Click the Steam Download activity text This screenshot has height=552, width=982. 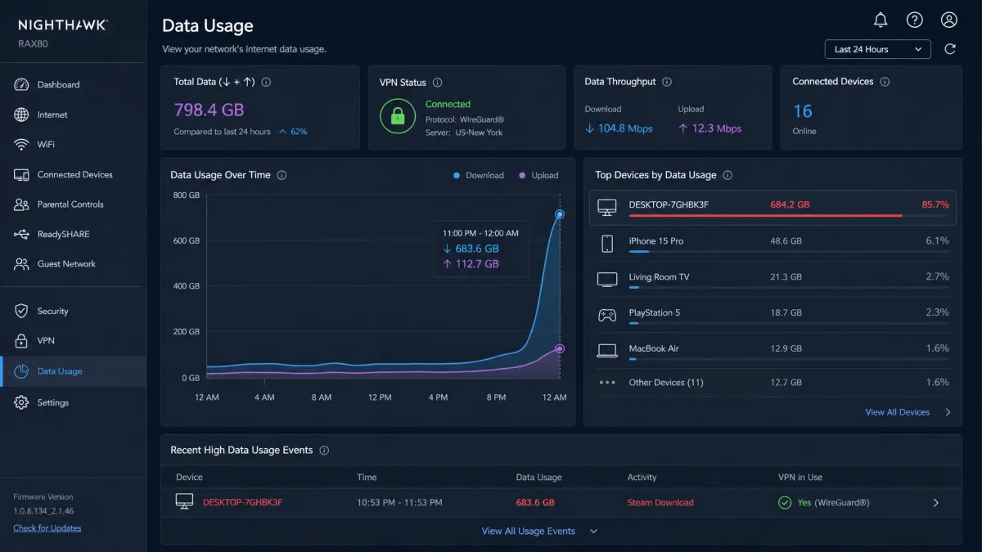pyautogui.click(x=660, y=502)
